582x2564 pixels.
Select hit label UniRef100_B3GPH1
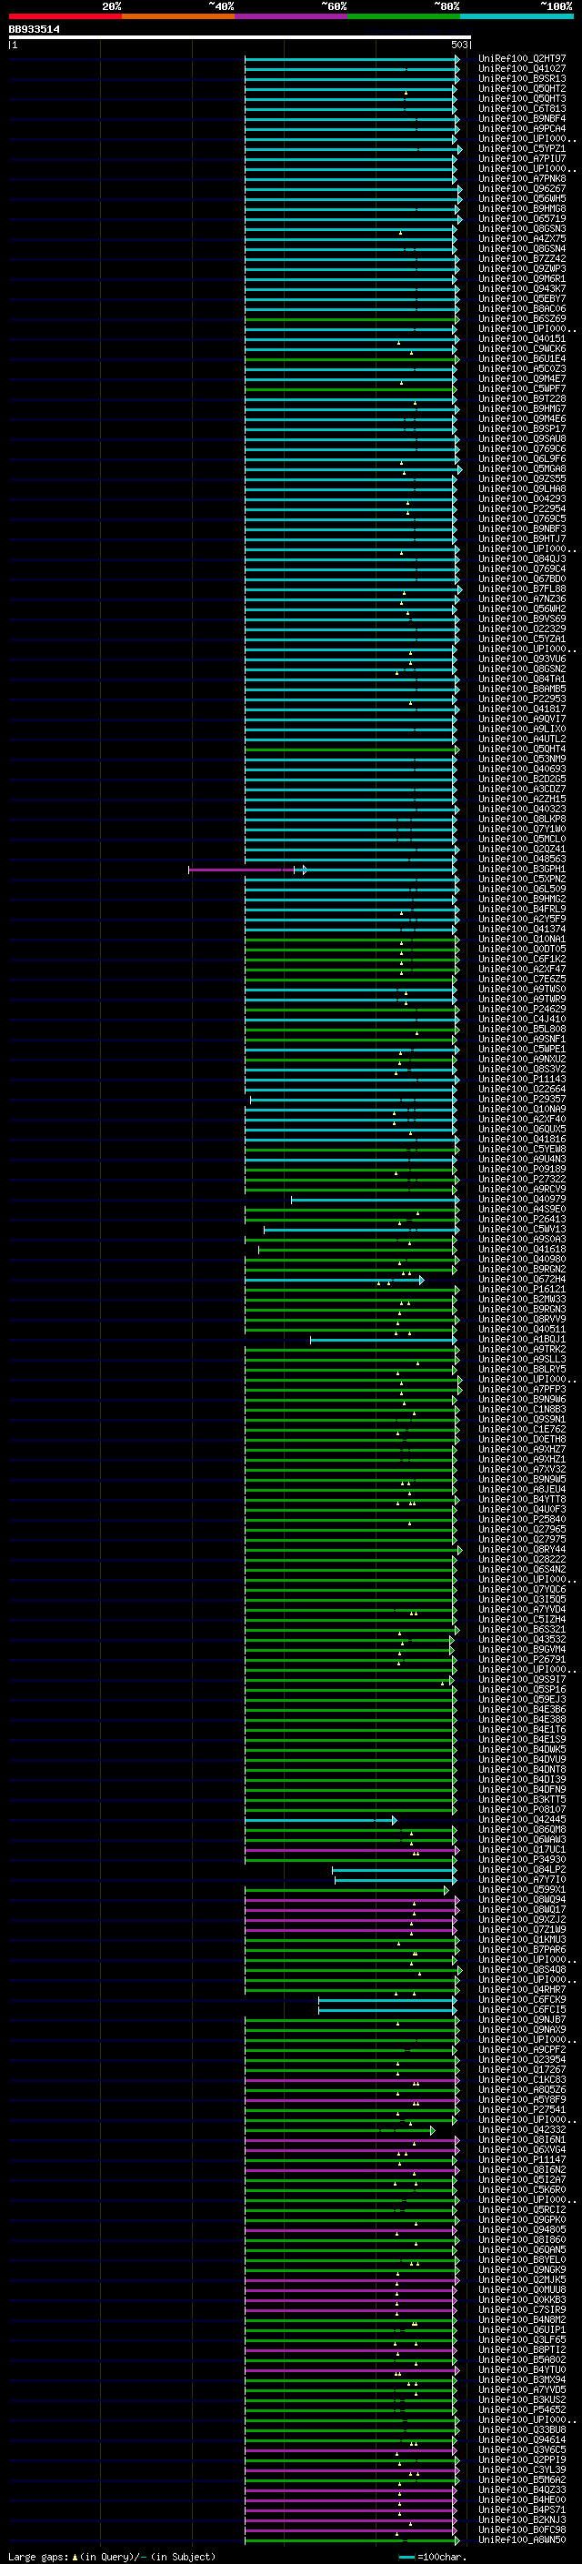(x=521, y=869)
